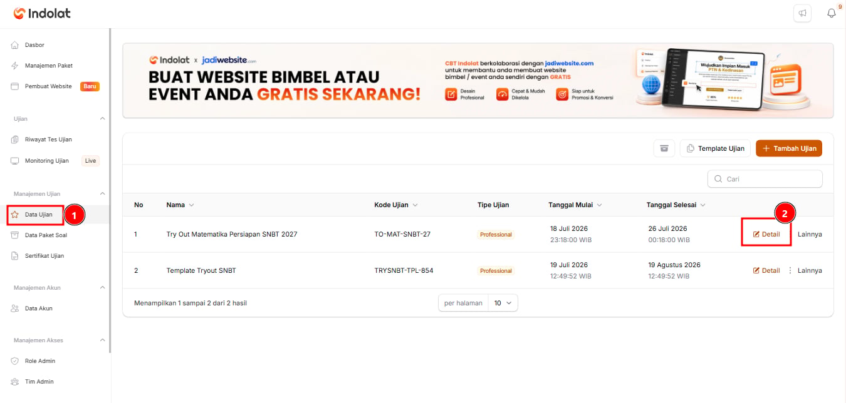Click Role Admin shield icon
The image size is (846, 403).
coord(15,361)
